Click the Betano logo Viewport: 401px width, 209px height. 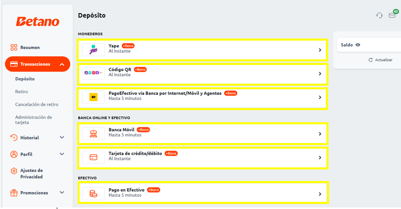(38, 21)
